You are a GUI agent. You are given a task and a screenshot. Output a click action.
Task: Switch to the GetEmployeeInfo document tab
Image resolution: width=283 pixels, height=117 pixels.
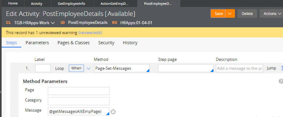(72, 4)
